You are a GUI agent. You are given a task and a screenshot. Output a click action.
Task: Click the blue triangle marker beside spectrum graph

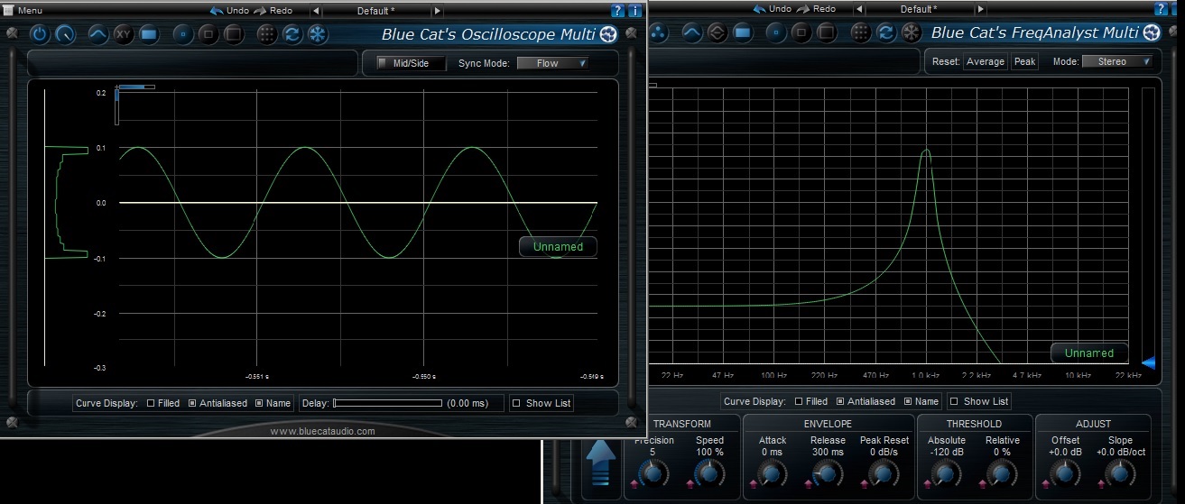pyautogui.click(x=1148, y=362)
